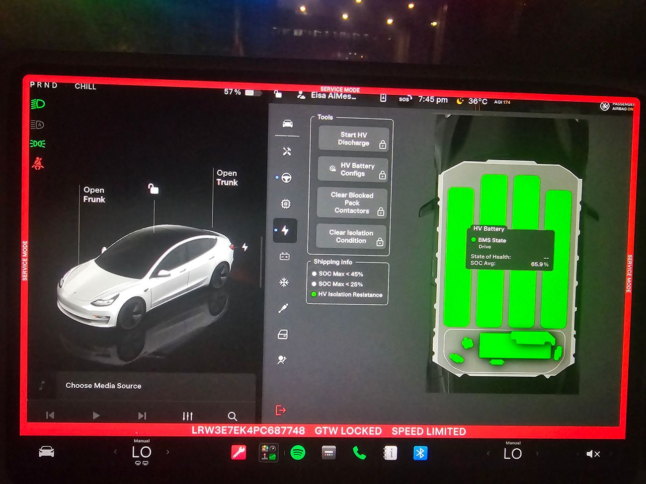This screenshot has width=646, height=484.
Task: Decrease driver temperature with left chevron
Action: pyautogui.click(x=115, y=452)
